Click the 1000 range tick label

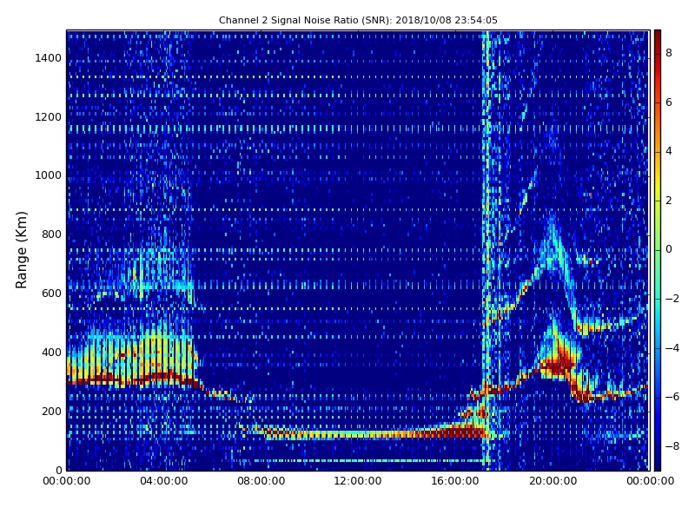point(49,175)
